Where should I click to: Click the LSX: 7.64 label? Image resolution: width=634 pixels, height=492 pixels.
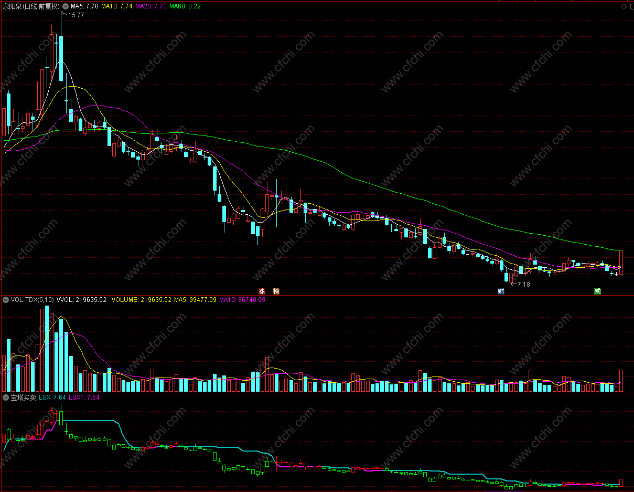click(52, 397)
